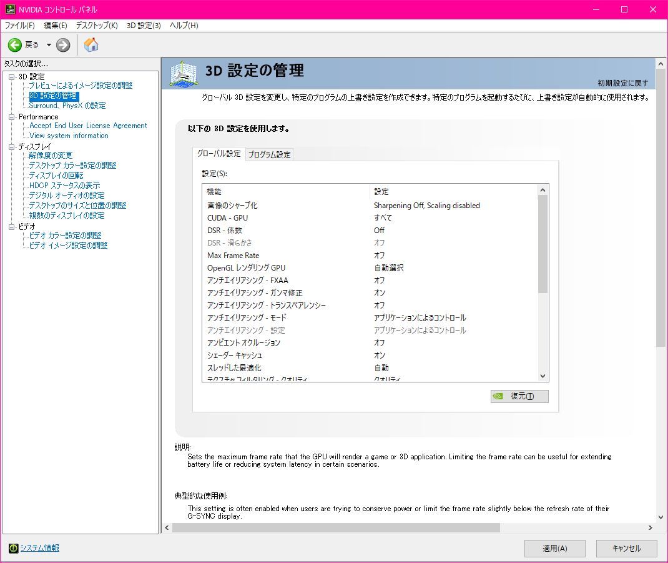
Task: Open ディスプレイの回転
Action: pos(56,176)
